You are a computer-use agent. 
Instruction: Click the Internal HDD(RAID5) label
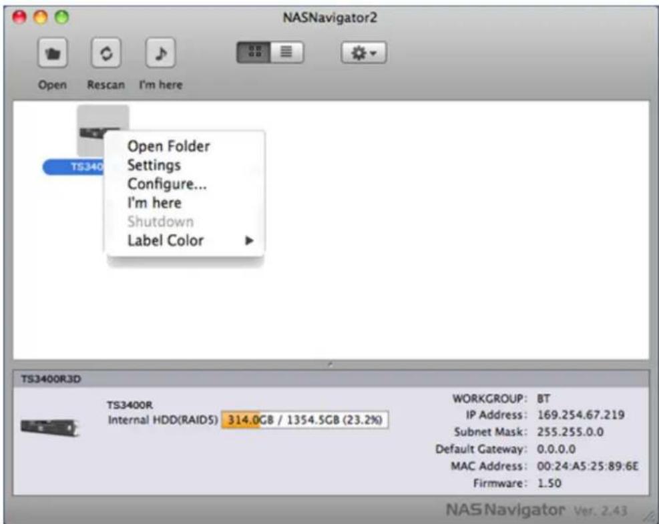click(163, 420)
